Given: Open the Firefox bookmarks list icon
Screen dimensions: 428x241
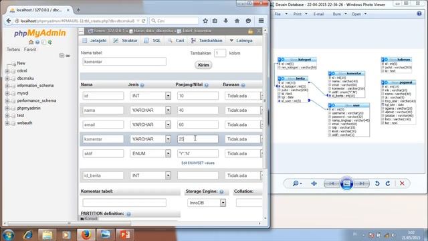Looking at the screenshot, I should tap(215, 21).
